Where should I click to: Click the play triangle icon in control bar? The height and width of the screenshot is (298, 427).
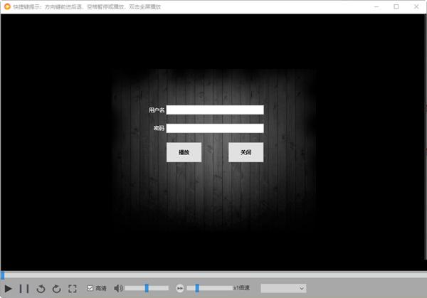pyautogui.click(x=8, y=289)
